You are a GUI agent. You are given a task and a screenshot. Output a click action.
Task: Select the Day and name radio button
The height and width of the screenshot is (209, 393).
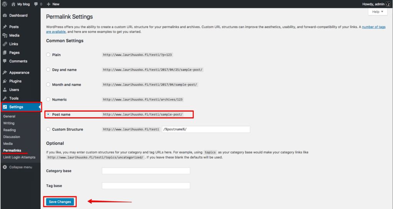click(48, 70)
